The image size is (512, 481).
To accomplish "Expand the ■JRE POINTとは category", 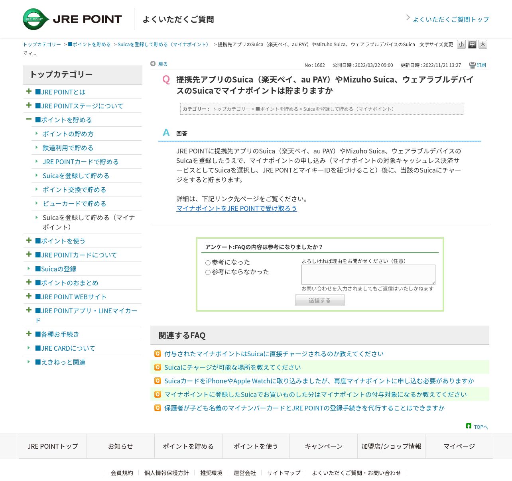I will 29,91.
